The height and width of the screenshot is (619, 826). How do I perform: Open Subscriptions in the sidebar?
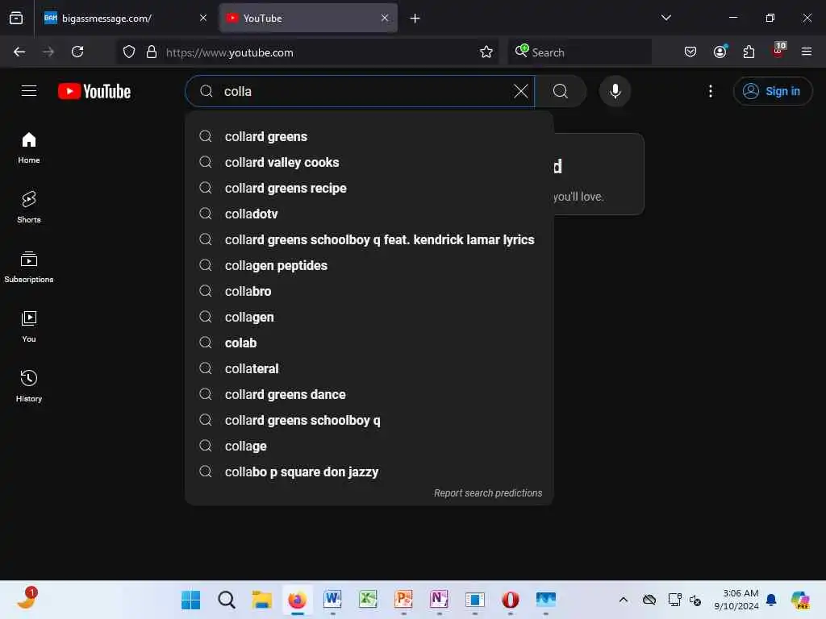pyautogui.click(x=29, y=267)
